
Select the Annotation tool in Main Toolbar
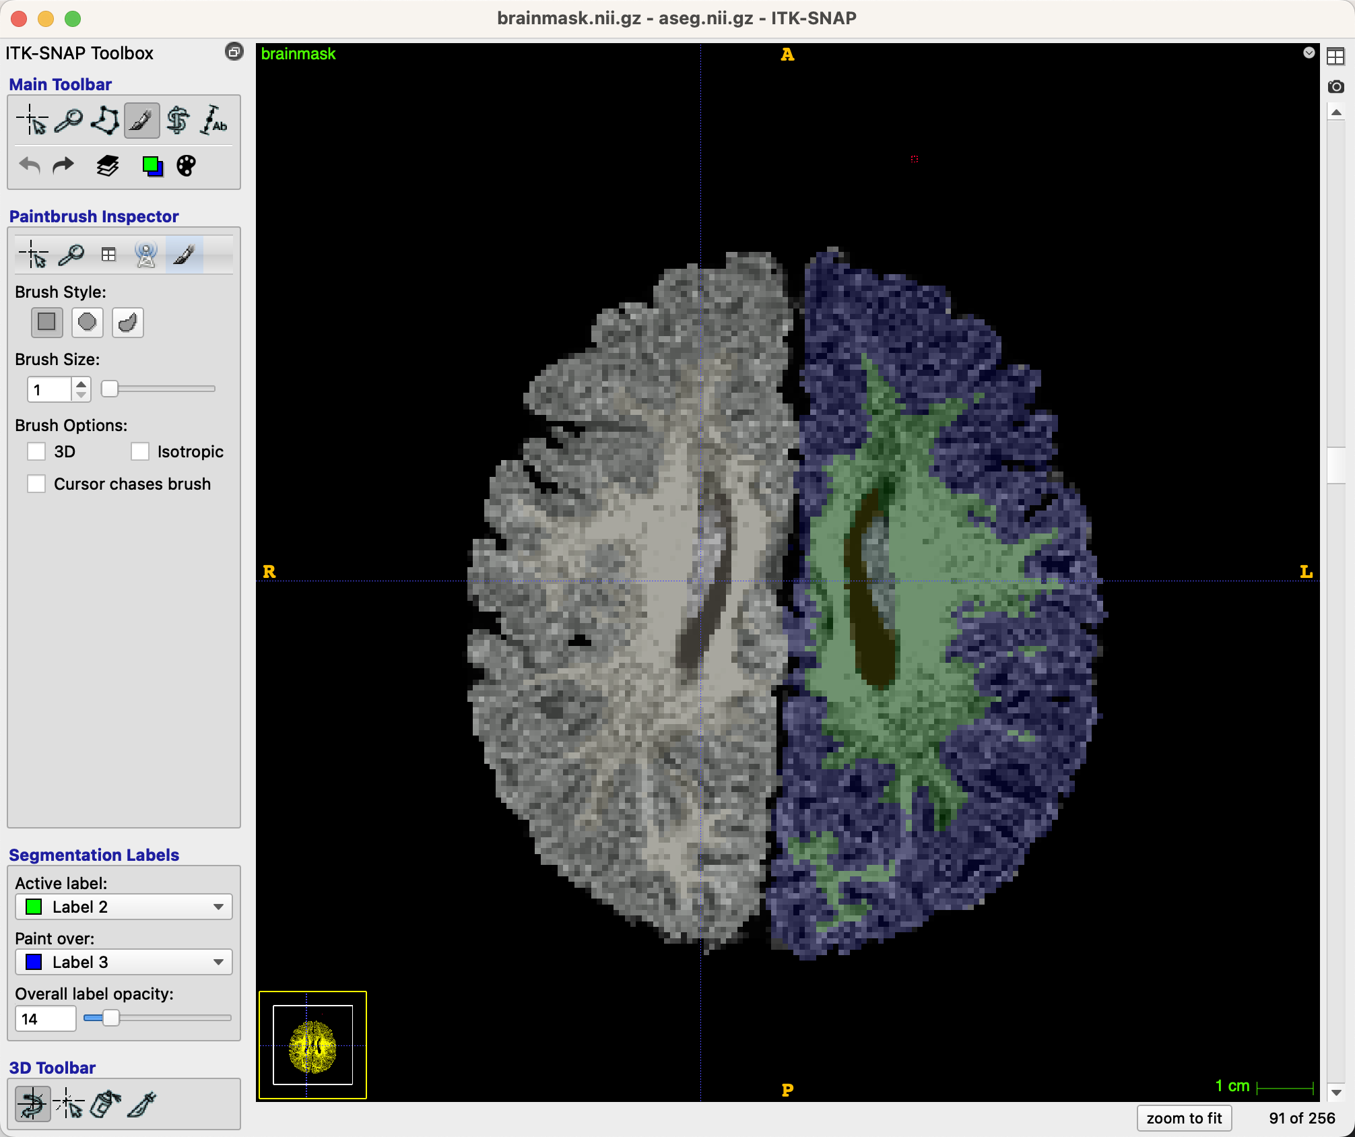tap(215, 121)
